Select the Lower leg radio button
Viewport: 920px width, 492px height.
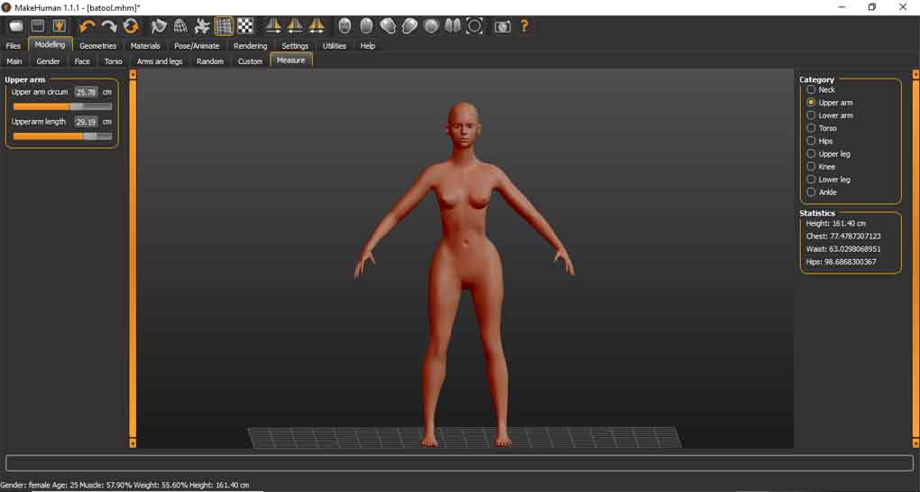[811, 179]
